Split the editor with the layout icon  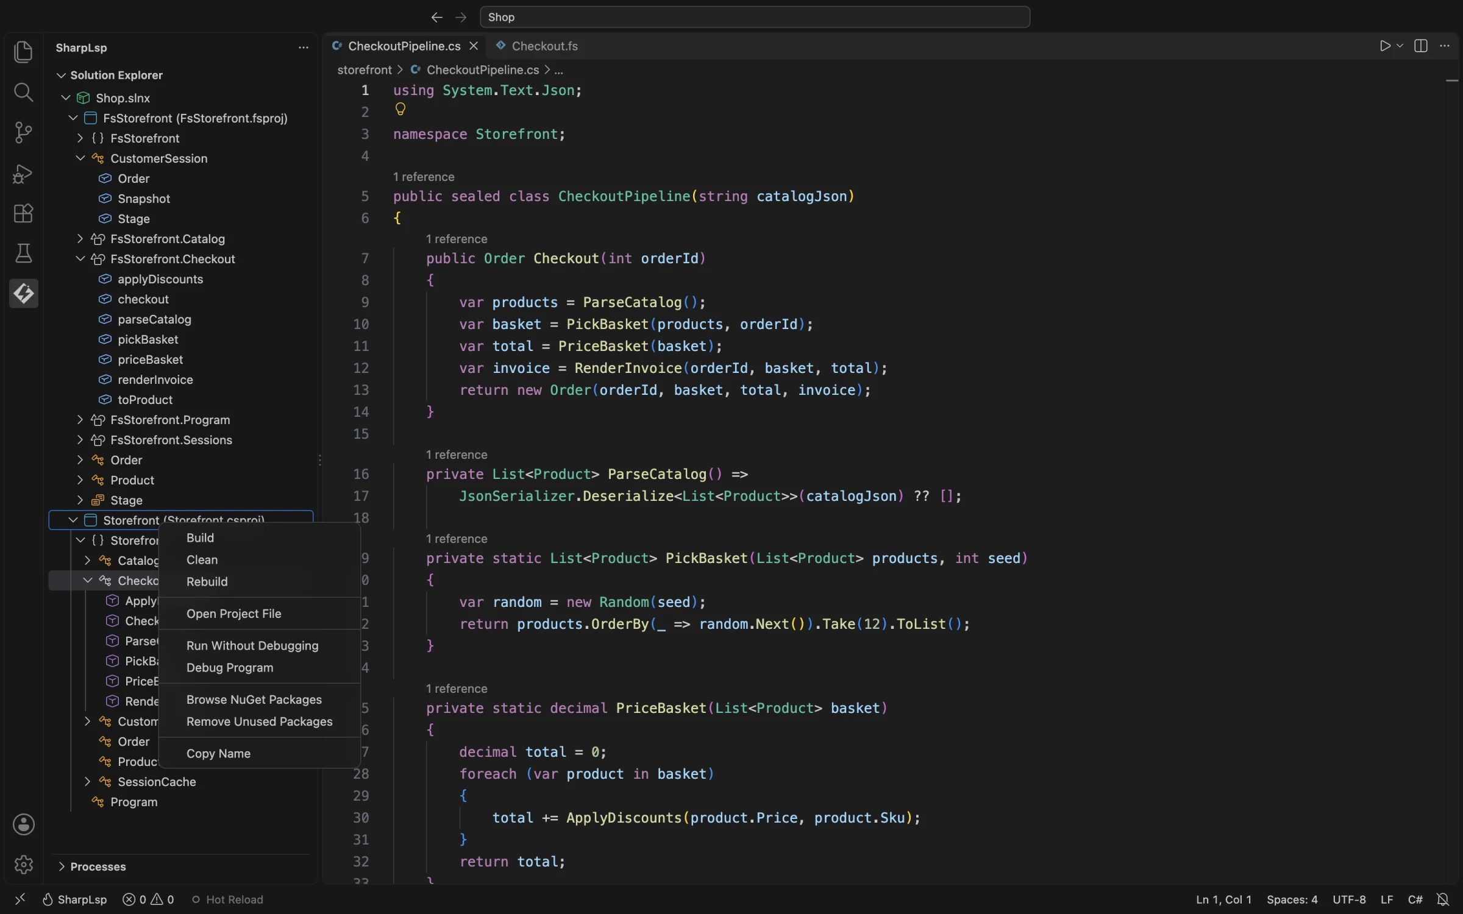coord(1420,46)
